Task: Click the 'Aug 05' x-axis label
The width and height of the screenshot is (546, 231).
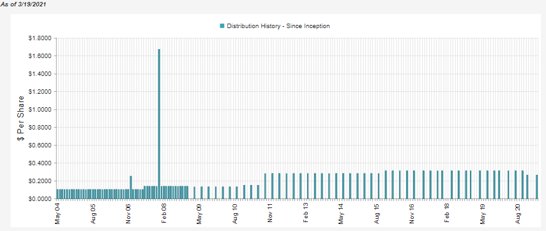Action: [x=93, y=213]
